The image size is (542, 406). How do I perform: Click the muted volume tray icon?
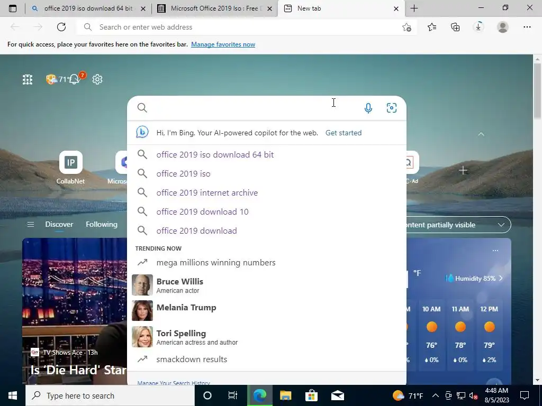point(474,395)
